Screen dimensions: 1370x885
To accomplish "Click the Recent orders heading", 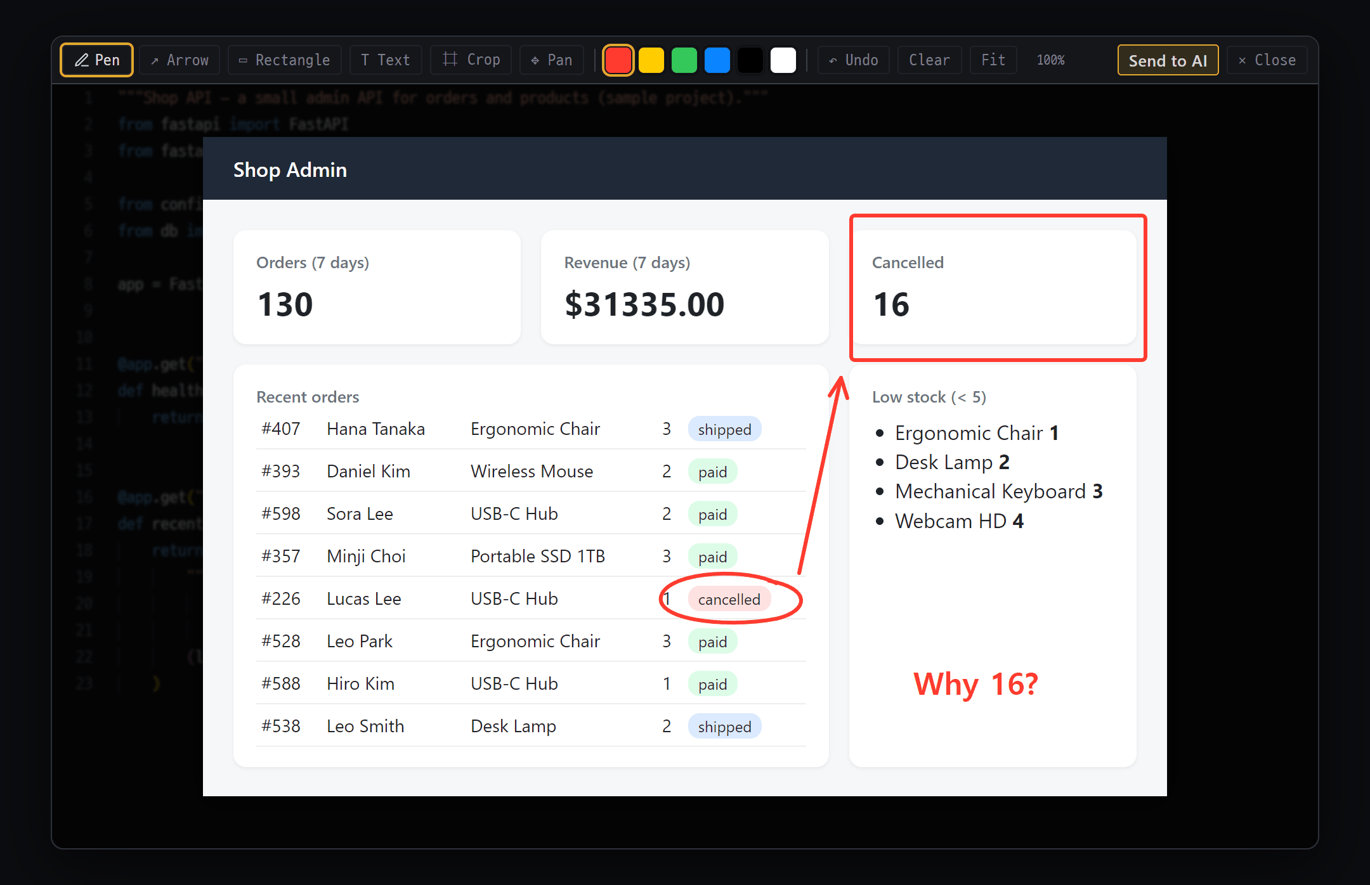I will 308,397.
